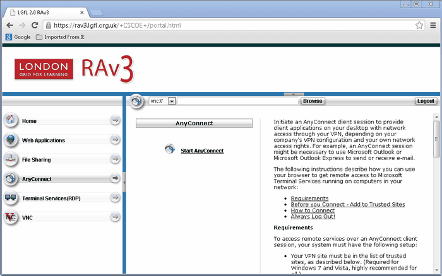Image resolution: width=442 pixels, height=276 pixels.
Task: Click the arrow button on VNC row
Action: click(115, 217)
